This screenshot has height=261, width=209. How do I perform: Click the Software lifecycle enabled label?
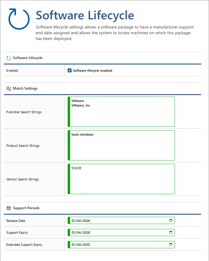[x=92, y=71]
